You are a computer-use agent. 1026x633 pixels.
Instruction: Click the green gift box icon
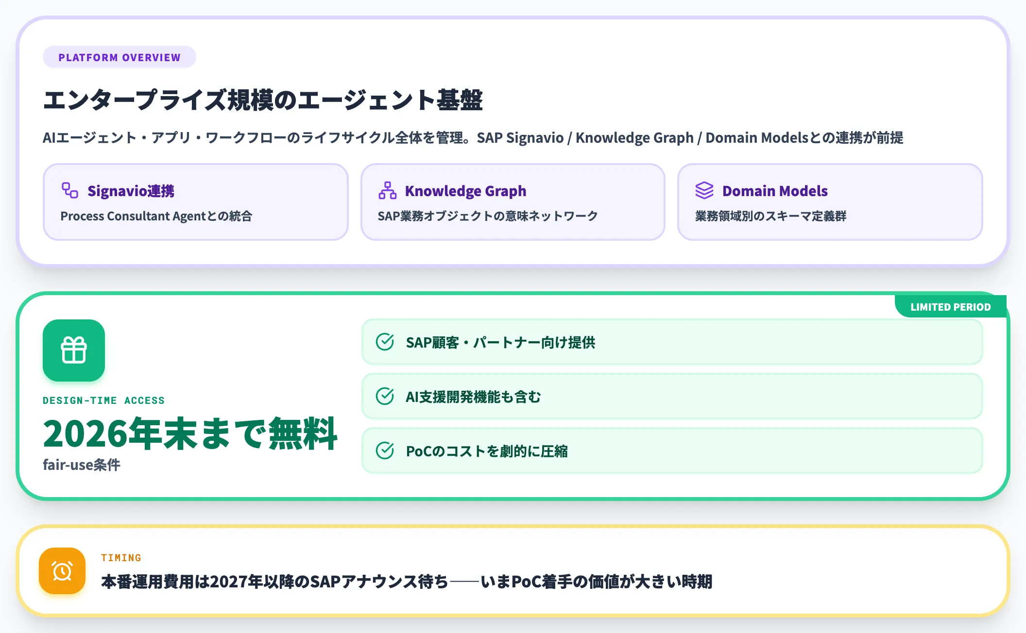pyautogui.click(x=74, y=350)
